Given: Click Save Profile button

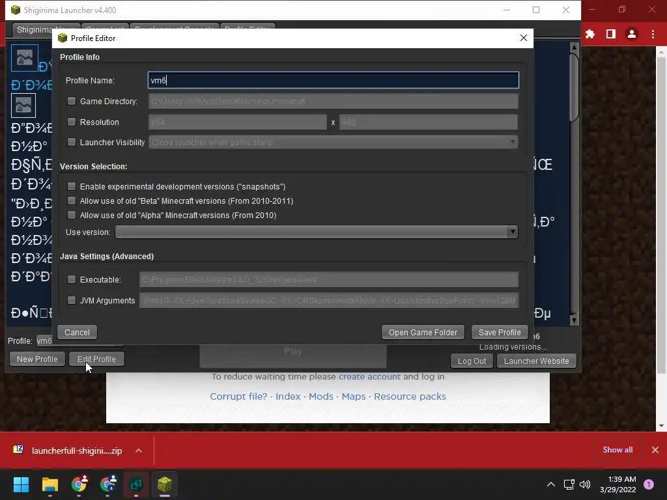Looking at the screenshot, I should [x=500, y=333].
